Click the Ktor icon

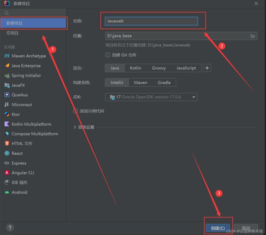tap(7, 114)
